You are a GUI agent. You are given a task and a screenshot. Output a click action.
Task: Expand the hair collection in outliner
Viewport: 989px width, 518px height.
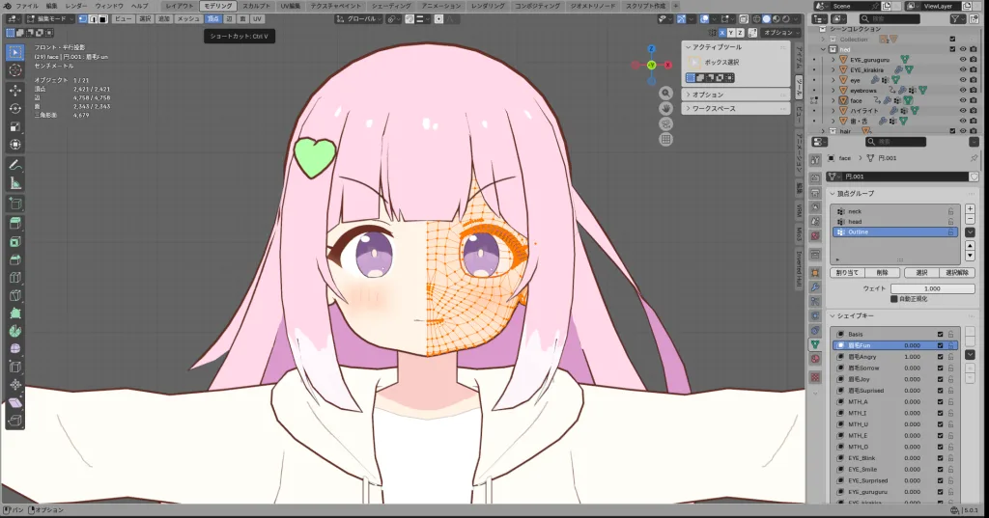pos(824,131)
